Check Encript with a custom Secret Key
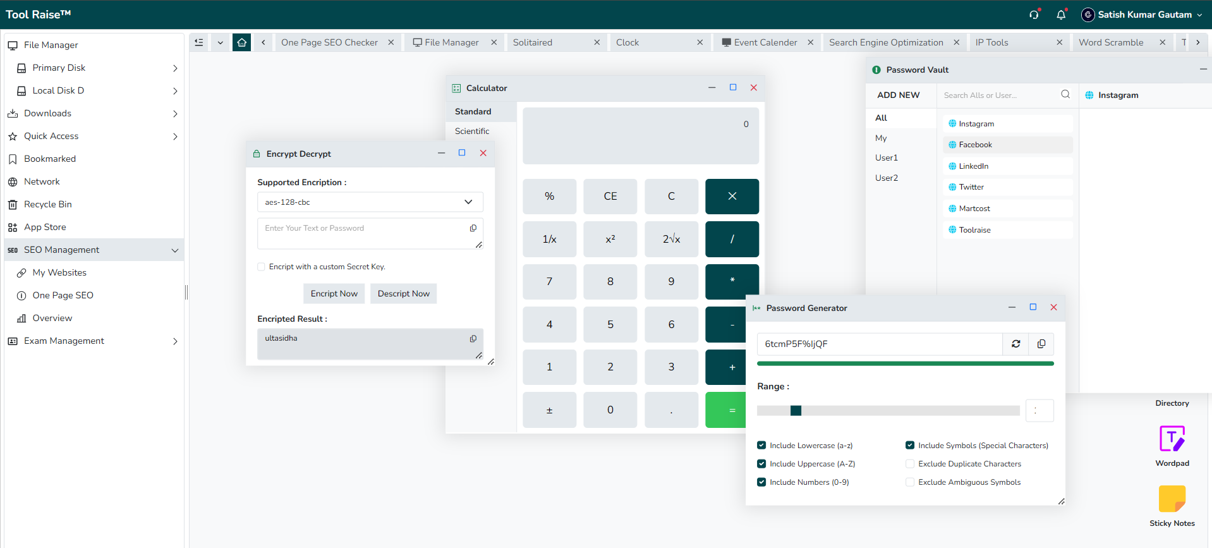This screenshot has width=1212, height=548. [x=261, y=267]
